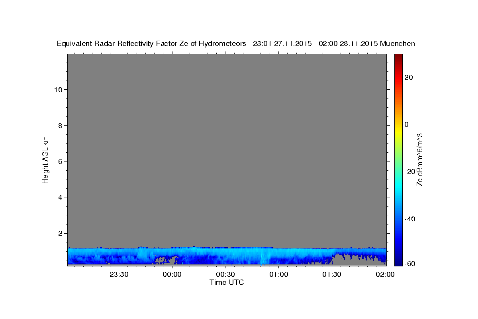Click the 'Muenchen' location label in the title
This screenshot has height=319, width=478.
pyautogui.click(x=398, y=44)
